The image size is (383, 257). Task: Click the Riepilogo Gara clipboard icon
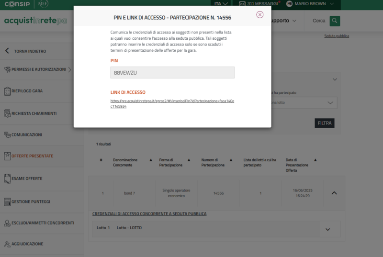7,91
